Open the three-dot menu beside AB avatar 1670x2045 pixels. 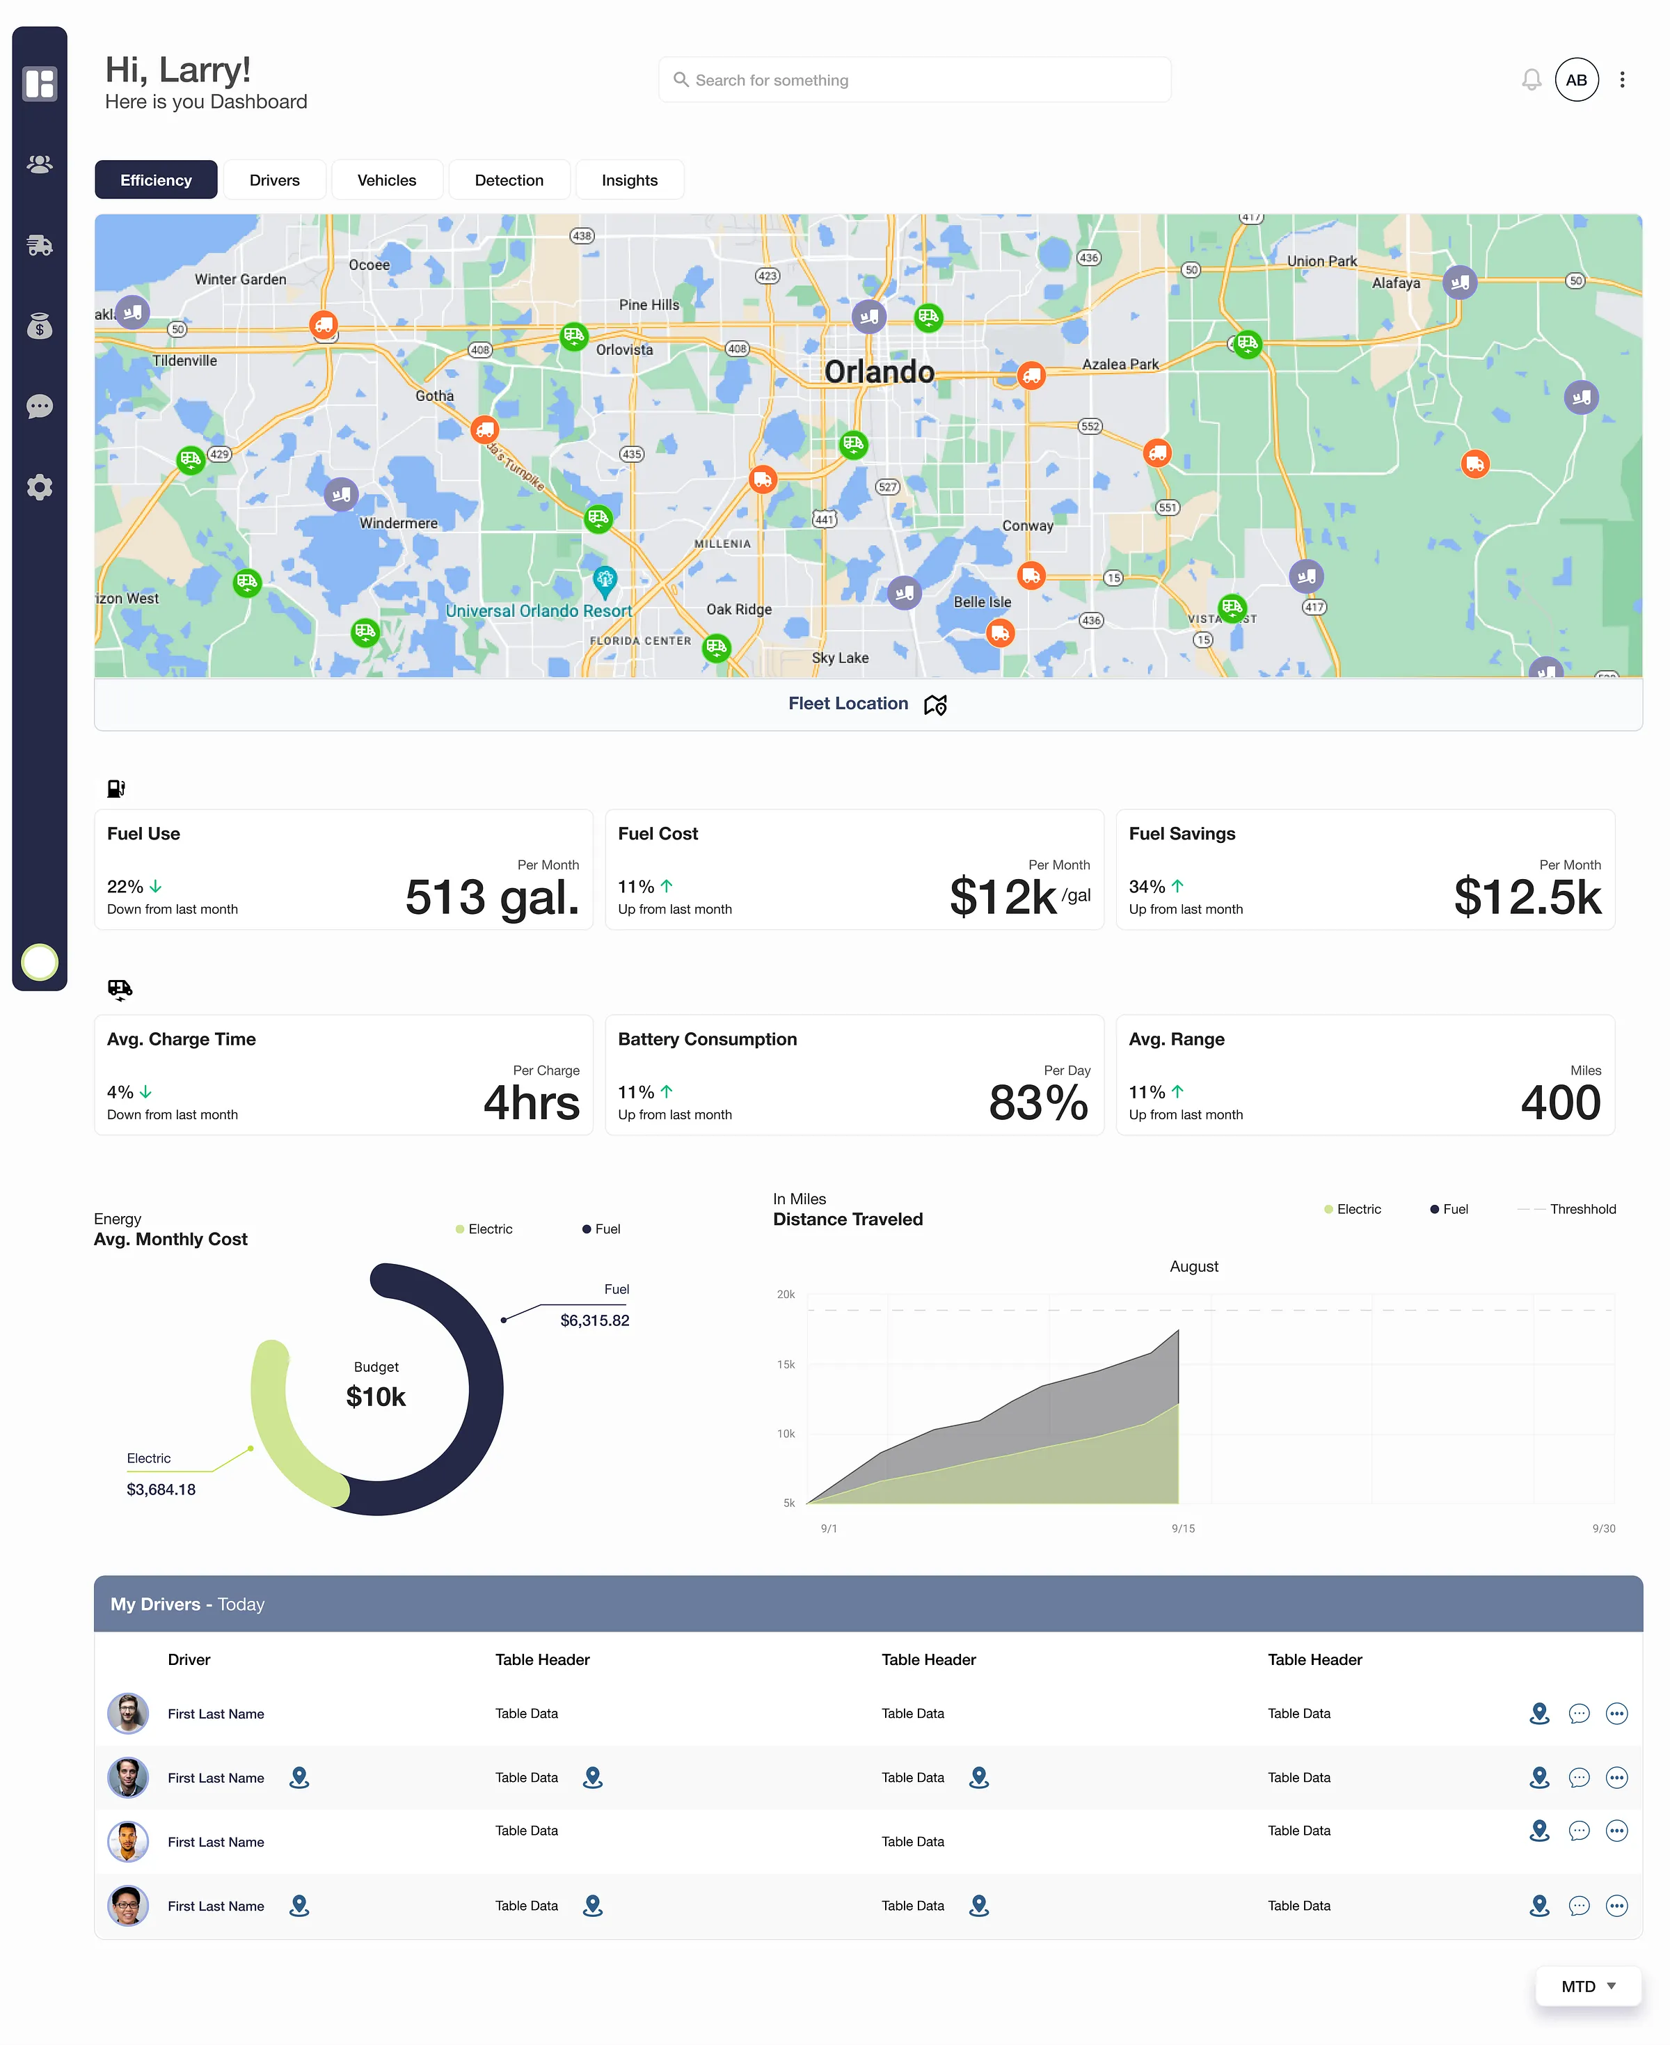coord(1622,80)
